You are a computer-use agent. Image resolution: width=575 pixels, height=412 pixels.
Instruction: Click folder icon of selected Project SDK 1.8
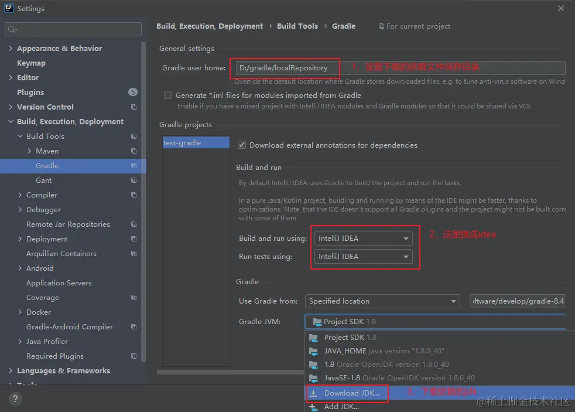pos(317,322)
